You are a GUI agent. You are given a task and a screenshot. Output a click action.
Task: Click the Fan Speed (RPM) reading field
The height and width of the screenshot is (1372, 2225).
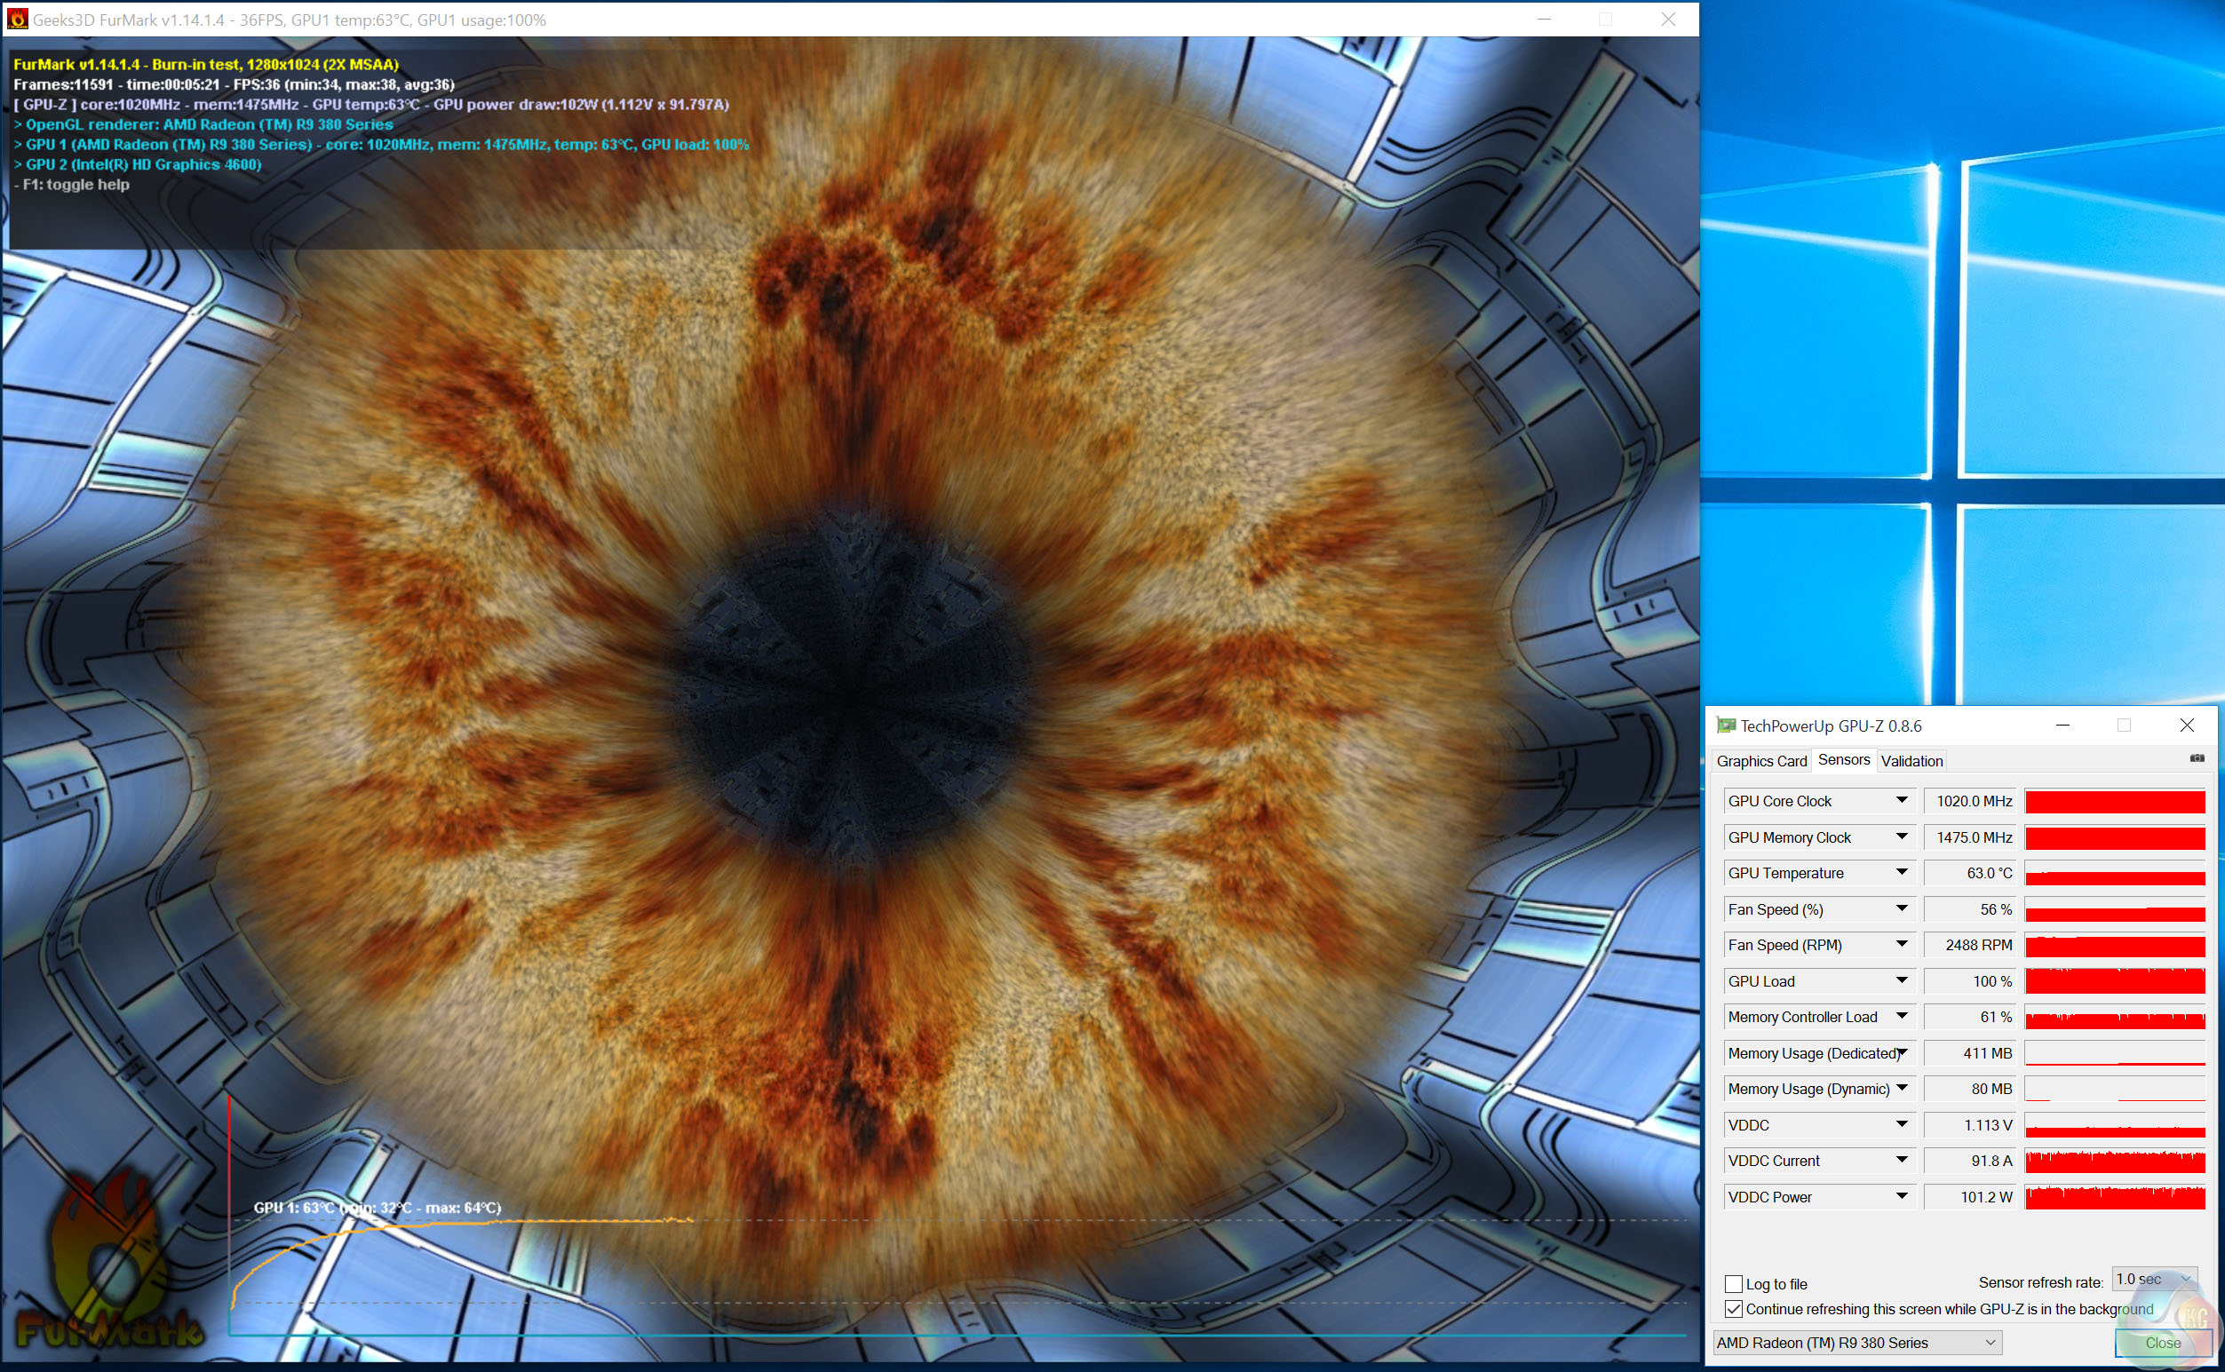pyautogui.click(x=1969, y=945)
